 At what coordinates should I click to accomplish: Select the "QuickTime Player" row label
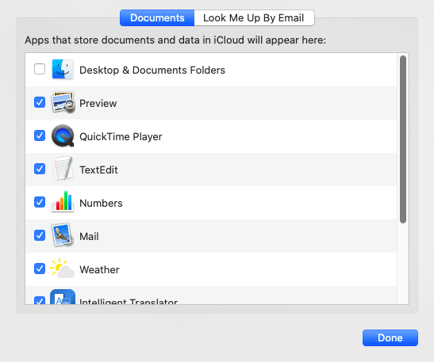121,137
